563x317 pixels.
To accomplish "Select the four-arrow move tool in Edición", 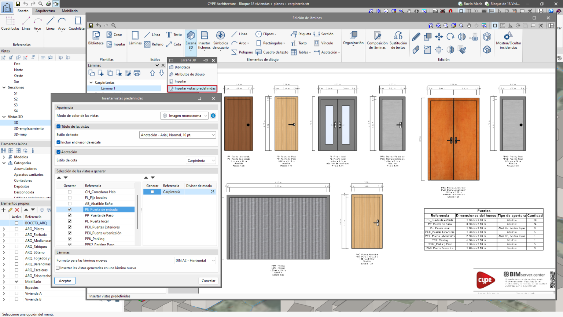I will pos(439,37).
